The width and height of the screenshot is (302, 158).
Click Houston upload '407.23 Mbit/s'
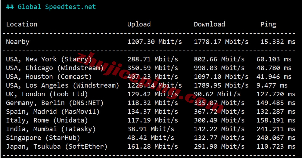[x=153, y=77]
